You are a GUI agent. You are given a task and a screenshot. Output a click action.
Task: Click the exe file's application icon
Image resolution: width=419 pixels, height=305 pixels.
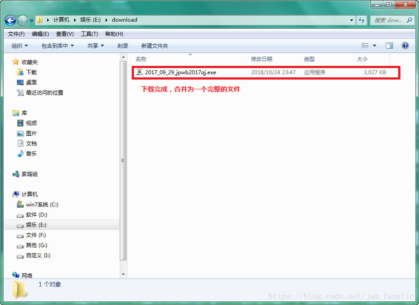click(x=140, y=72)
